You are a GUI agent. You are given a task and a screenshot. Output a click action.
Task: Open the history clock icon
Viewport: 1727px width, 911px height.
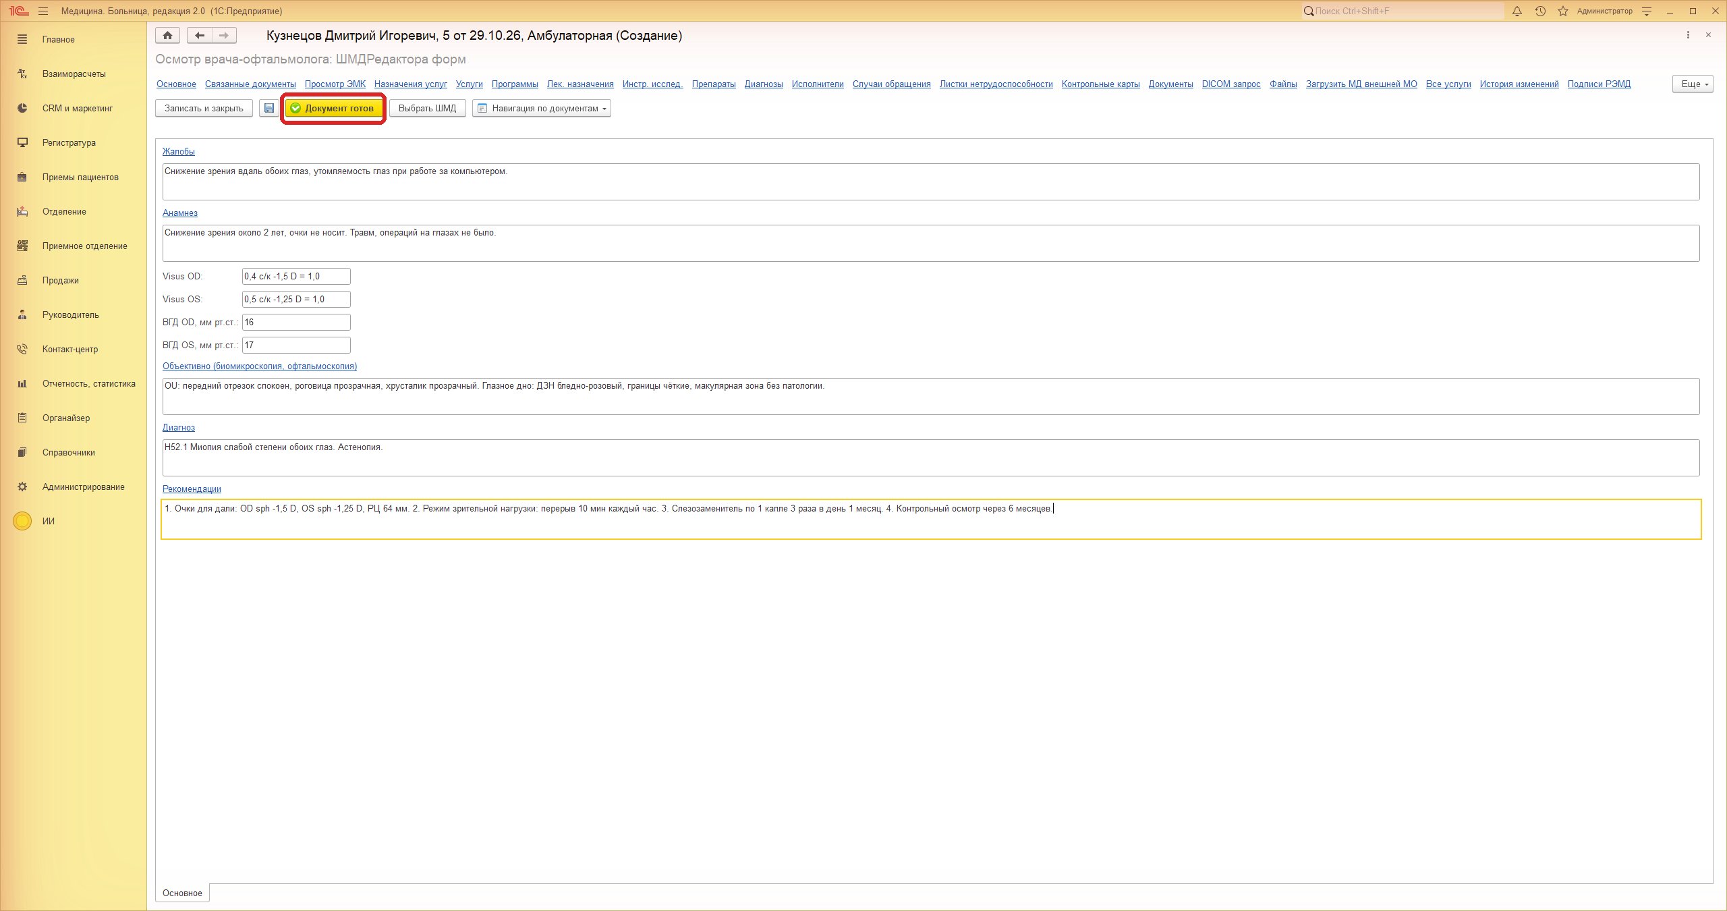(1540, 11)
